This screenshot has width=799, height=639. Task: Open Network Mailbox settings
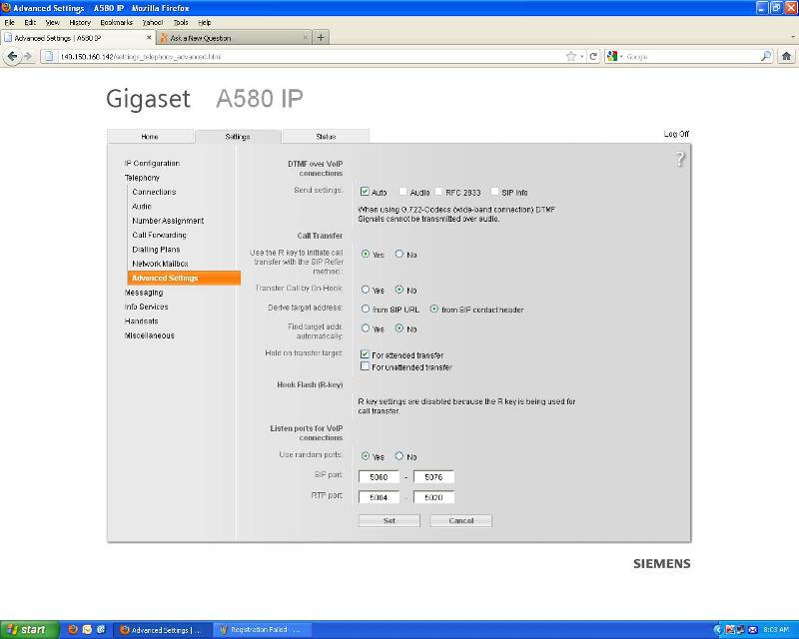[160, 264]
